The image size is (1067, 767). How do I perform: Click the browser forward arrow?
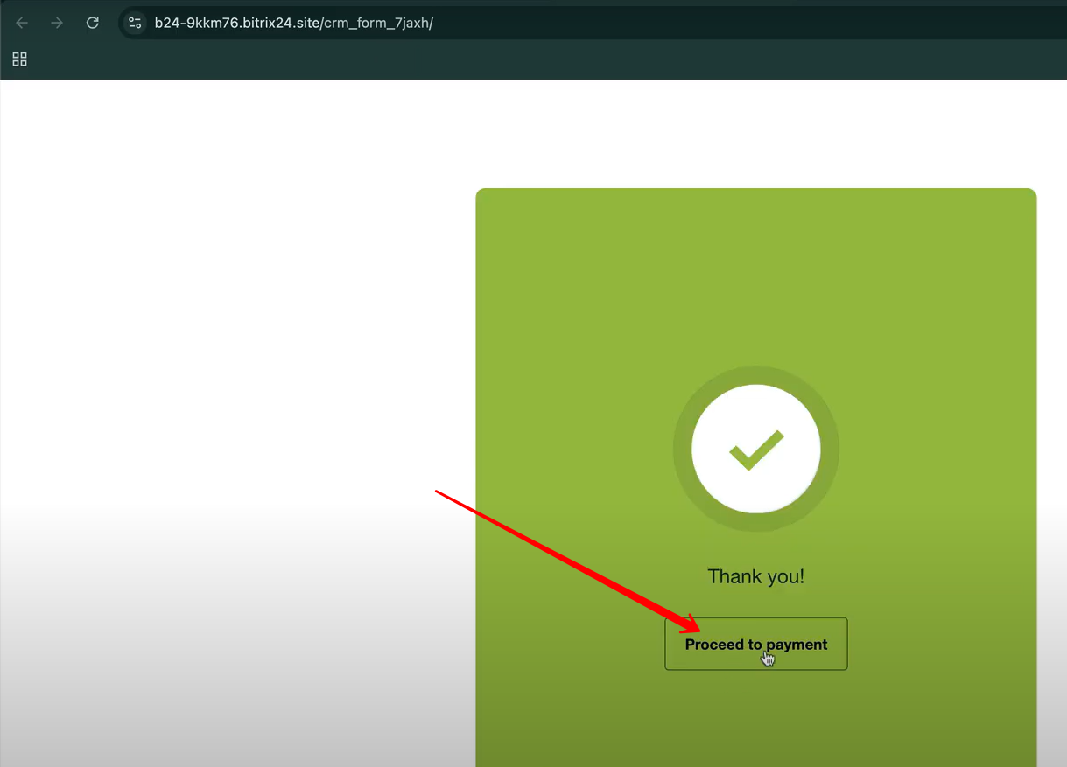click(57, 23)
